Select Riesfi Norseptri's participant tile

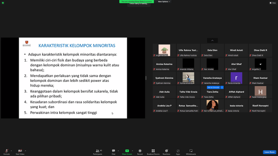(x=261, y=106)
